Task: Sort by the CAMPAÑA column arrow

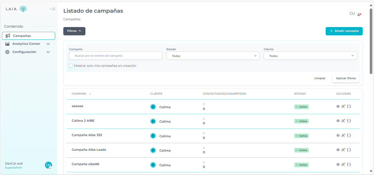Action: [x=90, y=94]
